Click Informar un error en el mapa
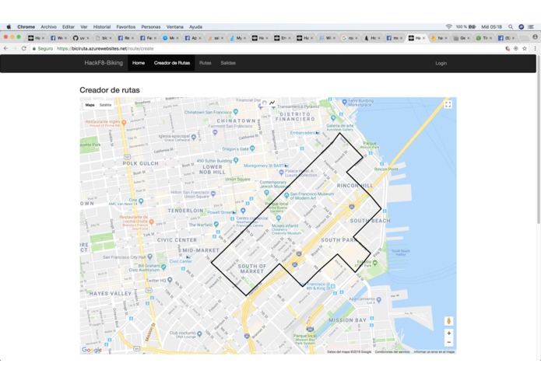 coord(434,352)
